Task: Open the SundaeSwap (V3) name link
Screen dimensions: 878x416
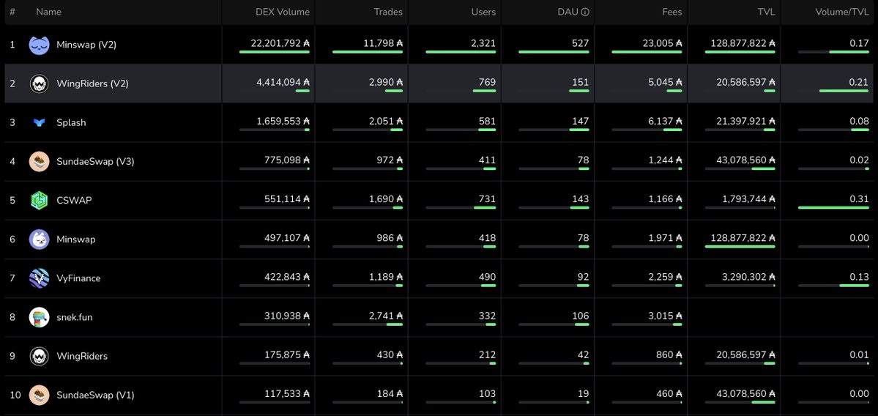Action: tap(95, 161)
